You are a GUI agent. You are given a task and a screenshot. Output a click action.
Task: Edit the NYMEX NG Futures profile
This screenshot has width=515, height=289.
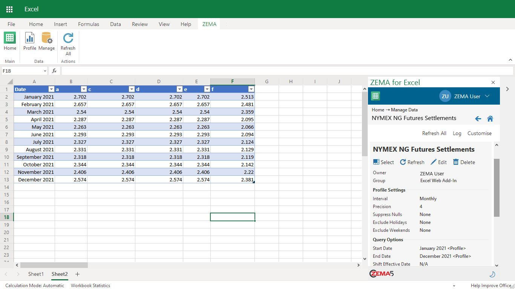click(438, 162)
